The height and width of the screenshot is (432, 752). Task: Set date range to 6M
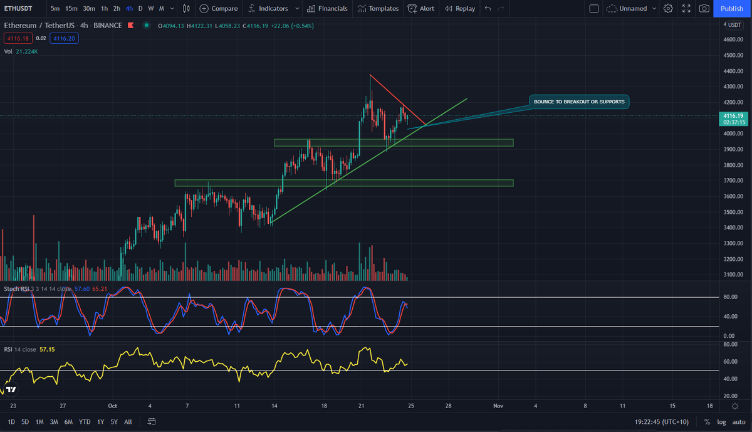point(68,422)
